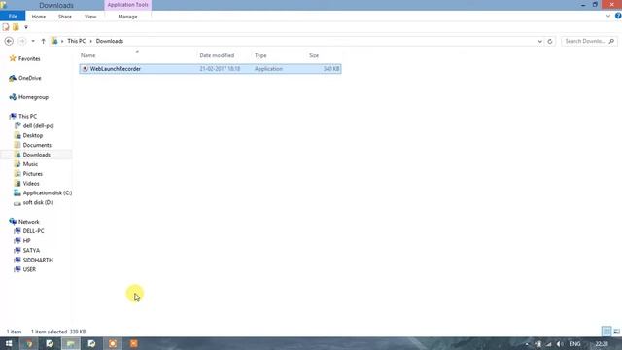This screenshot has height=350, width=622.
Task: Switch to Details view in status bar
Action: tap(606, 331)
